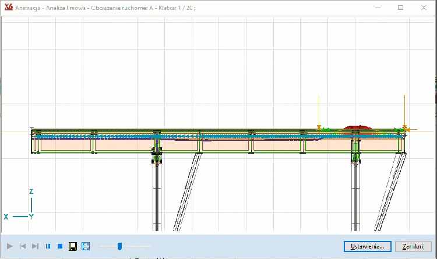
Task: Pause the running animation
Action: [x=48, y=246]
